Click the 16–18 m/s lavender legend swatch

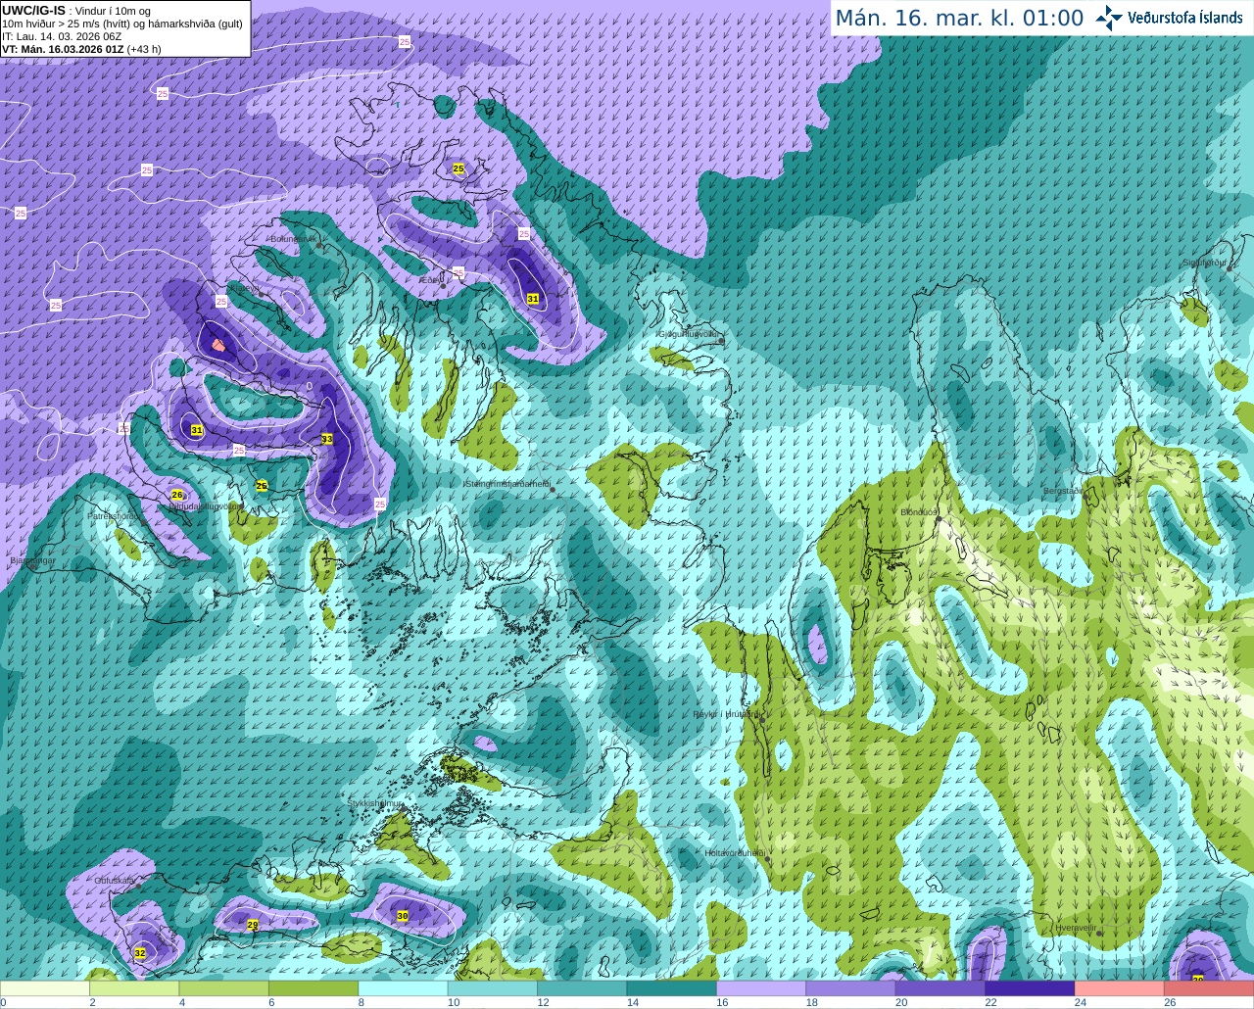tap(761, 988)
